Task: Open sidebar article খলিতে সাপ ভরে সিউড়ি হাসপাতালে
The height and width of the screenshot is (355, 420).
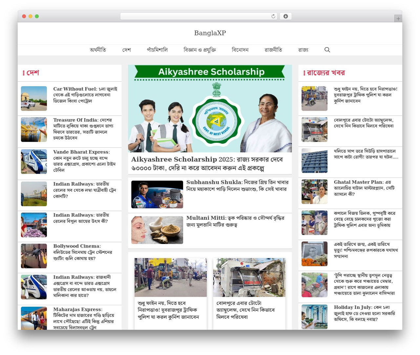Action: pos(366,154)
